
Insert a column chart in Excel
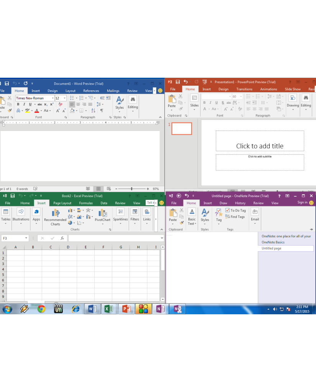click(70, 210)
